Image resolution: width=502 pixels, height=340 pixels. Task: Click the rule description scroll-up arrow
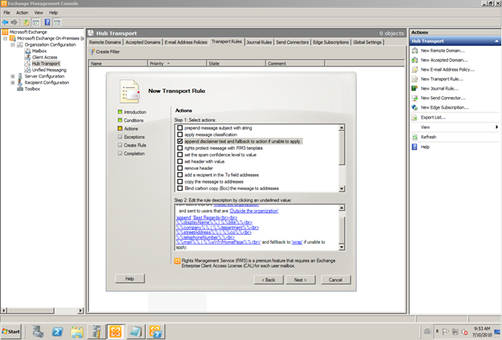pyautogui.click(x=342, y=208)
